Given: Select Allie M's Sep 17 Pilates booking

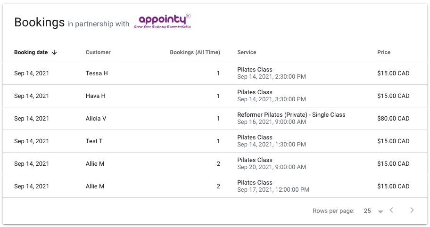Looking at the screenshot, I should coord(273,186).
